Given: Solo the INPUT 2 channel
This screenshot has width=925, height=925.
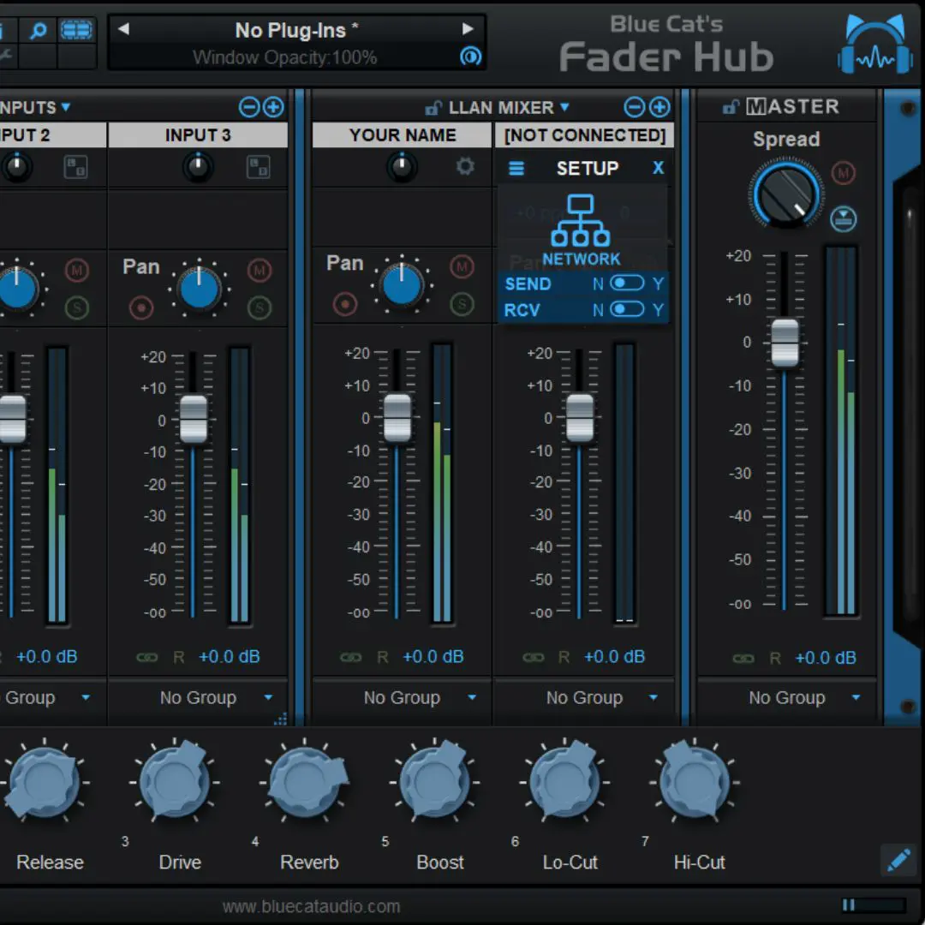Looking at the screenshot, I should (x=77, y=307).
